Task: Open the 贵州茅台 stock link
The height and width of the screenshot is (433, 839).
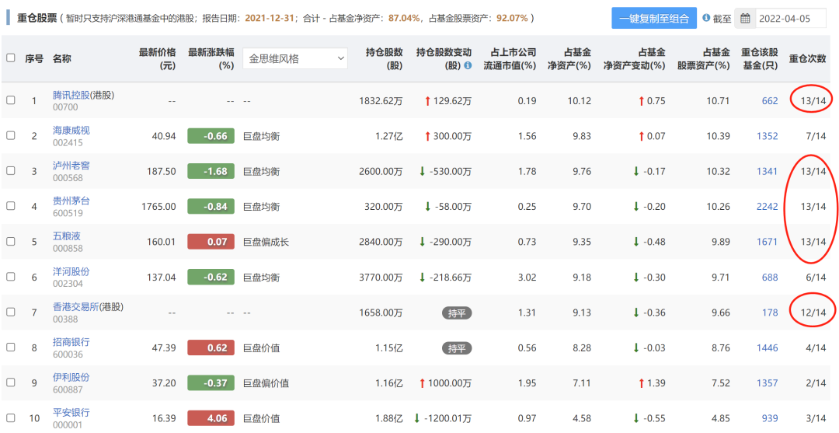Action: [71, 201]
